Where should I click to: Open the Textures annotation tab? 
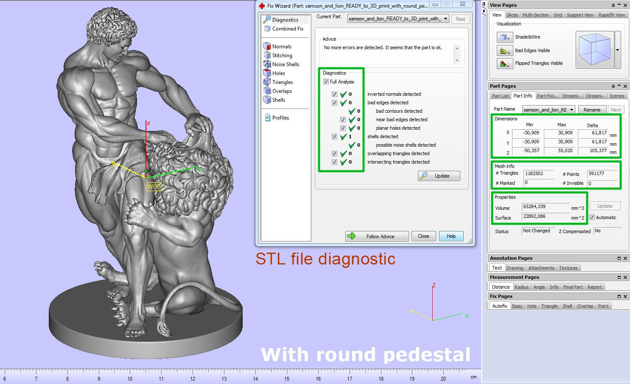point(568,268)
